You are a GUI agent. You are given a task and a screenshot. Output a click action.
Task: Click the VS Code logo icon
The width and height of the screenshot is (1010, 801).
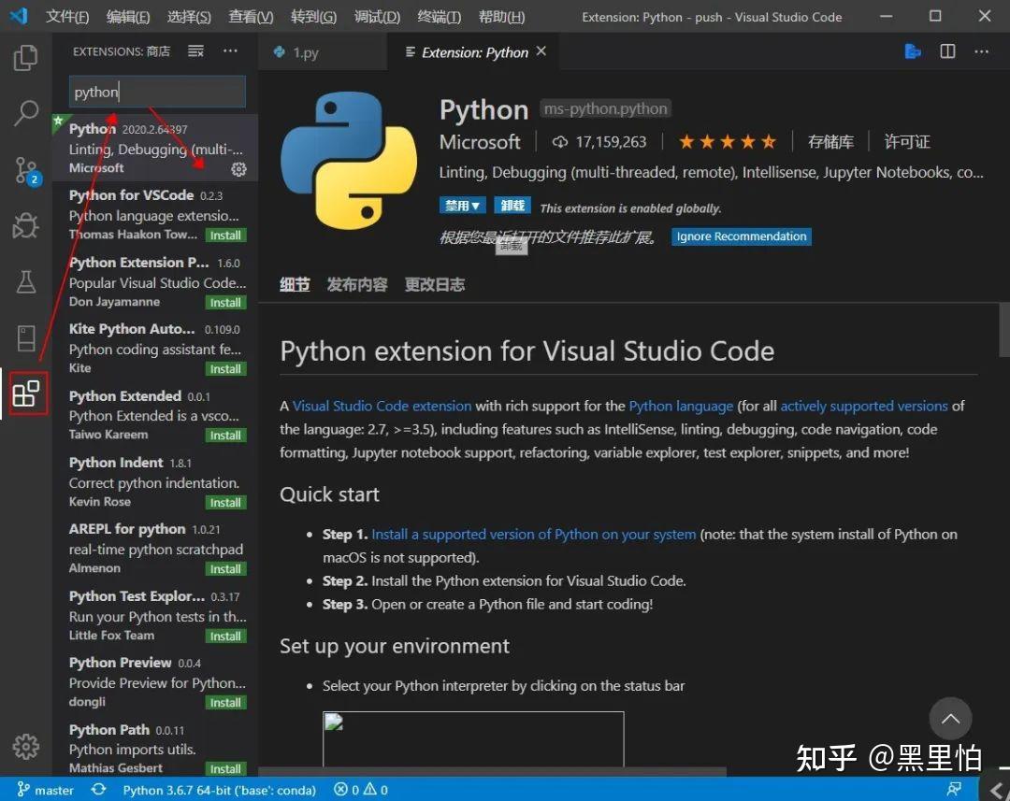[x=19, y=16]
